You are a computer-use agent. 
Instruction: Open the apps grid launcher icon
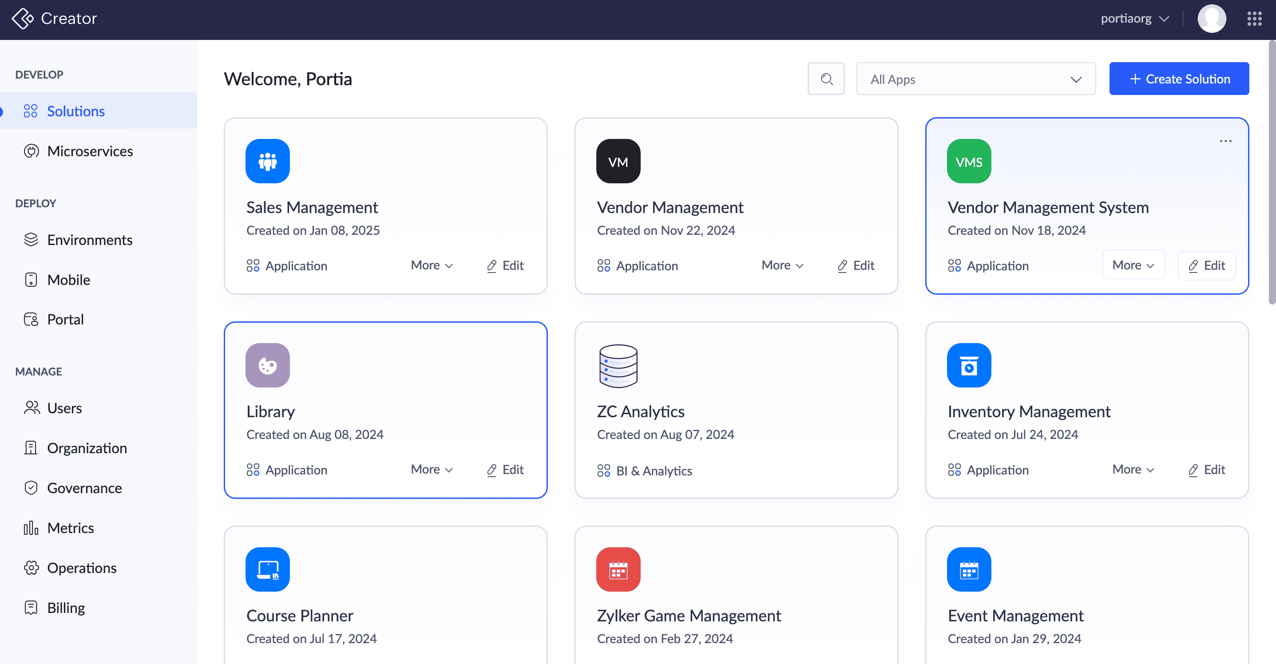1254,19
